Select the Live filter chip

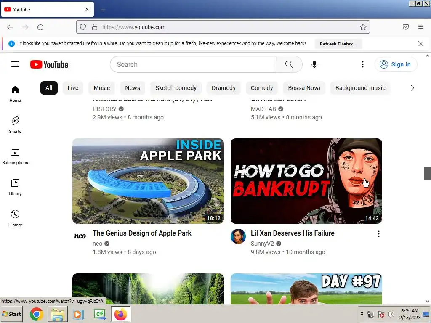point(73,88)
